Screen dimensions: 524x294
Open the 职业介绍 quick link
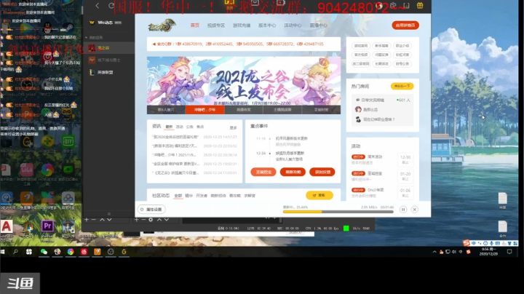tap(402, 46)
